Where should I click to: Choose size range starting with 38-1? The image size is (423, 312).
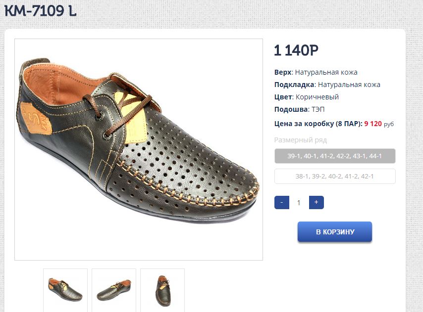335,176
